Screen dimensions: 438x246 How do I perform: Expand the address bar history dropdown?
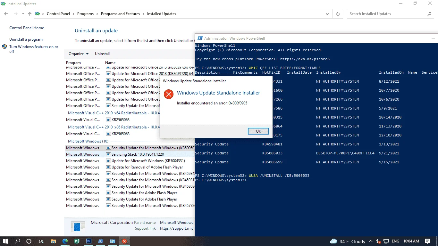[x=327, y=14]
